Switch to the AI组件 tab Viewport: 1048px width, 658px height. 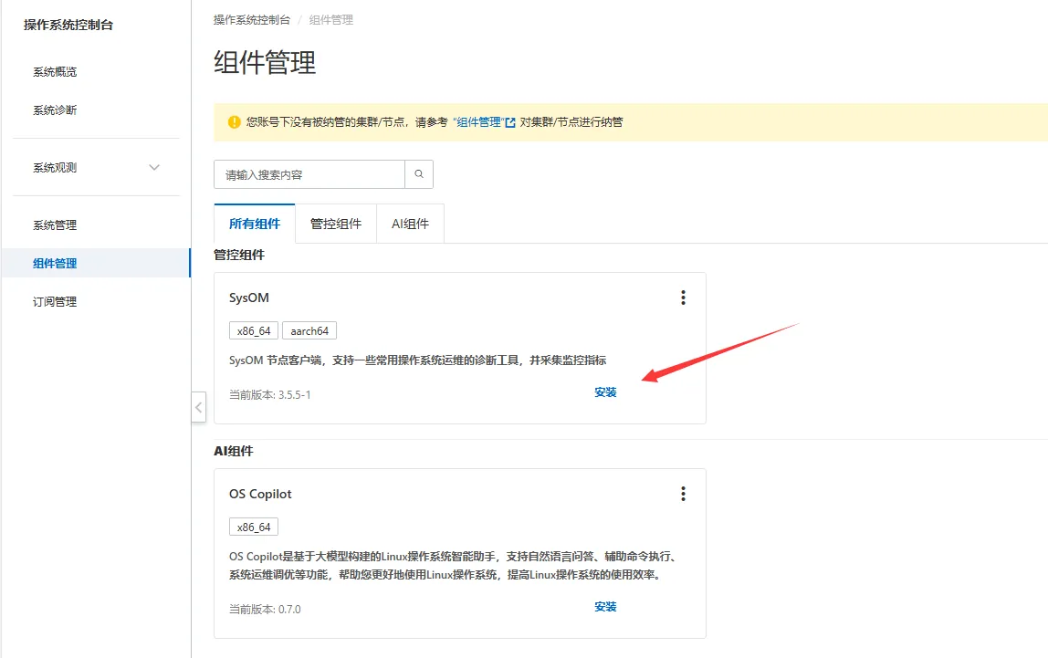411,224
